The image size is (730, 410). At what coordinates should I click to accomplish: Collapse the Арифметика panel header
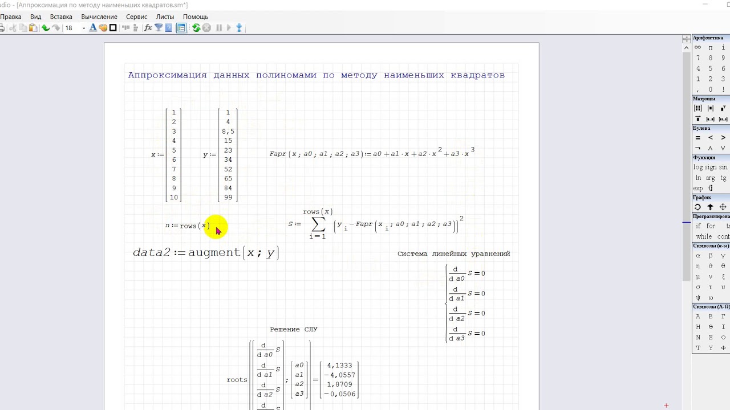click(711, 38)
